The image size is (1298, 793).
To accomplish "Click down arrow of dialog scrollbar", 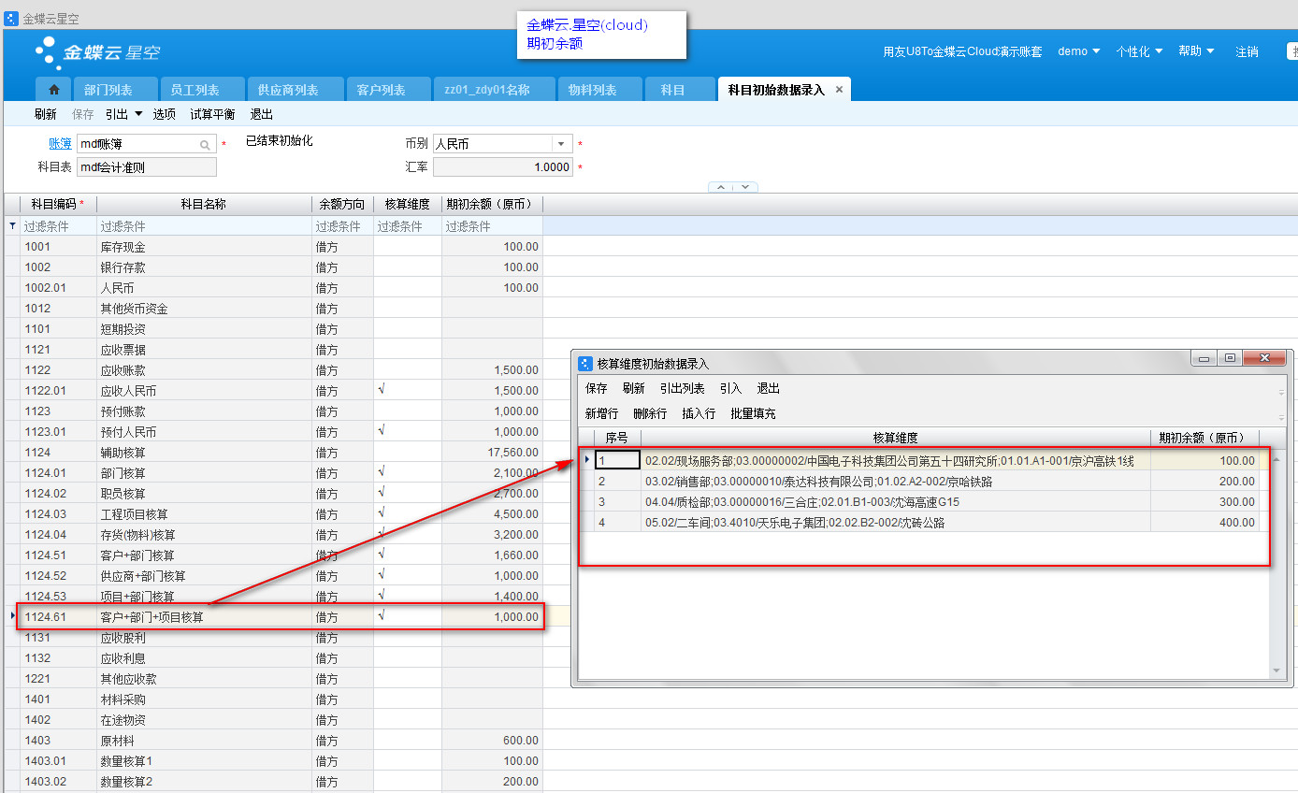I will (x=1278, y=670).
